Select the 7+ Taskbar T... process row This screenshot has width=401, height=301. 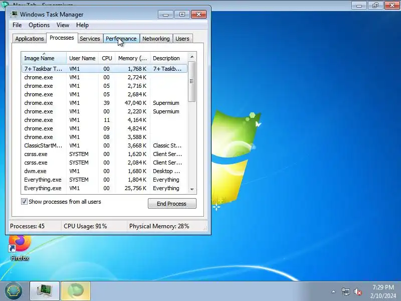pos(104,69)
